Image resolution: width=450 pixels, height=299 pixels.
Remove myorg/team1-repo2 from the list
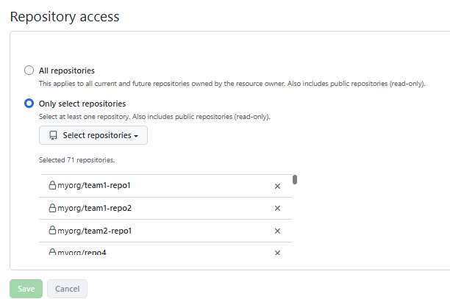pyautogui.click(x=277, y=208)
